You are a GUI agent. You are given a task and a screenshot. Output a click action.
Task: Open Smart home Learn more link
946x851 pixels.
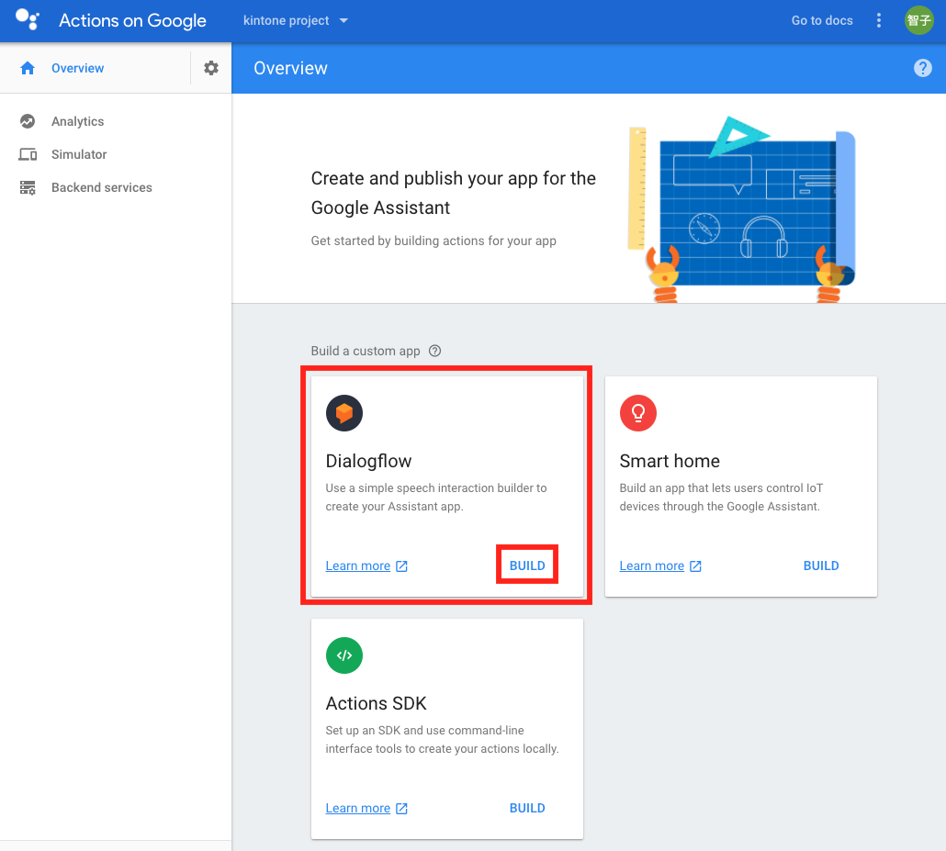click(651, 565)
